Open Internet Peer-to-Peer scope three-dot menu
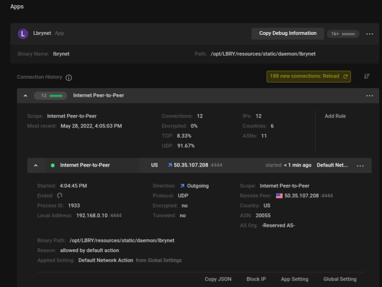The image size is (382, 287). pos(370,96)
